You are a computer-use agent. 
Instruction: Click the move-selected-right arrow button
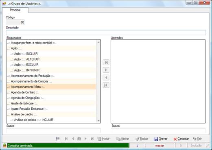click(106, 70)
